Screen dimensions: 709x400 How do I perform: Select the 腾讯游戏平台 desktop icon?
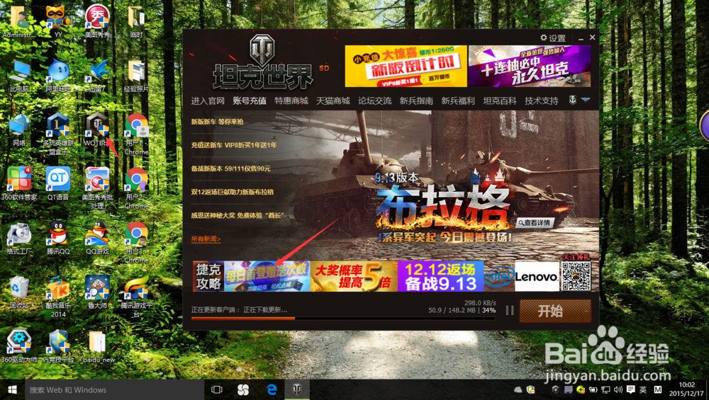pyautogui.click(x=136, y=297)
